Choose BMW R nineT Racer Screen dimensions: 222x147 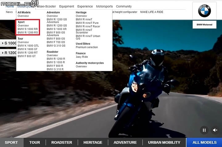pyautogui.click(x=88, y=26)
